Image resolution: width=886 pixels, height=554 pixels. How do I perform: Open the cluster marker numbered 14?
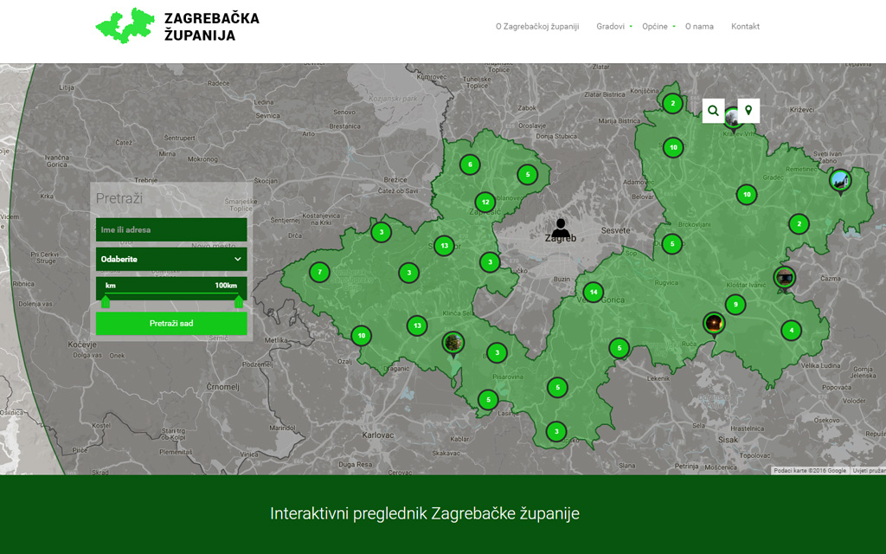[594, 293]
